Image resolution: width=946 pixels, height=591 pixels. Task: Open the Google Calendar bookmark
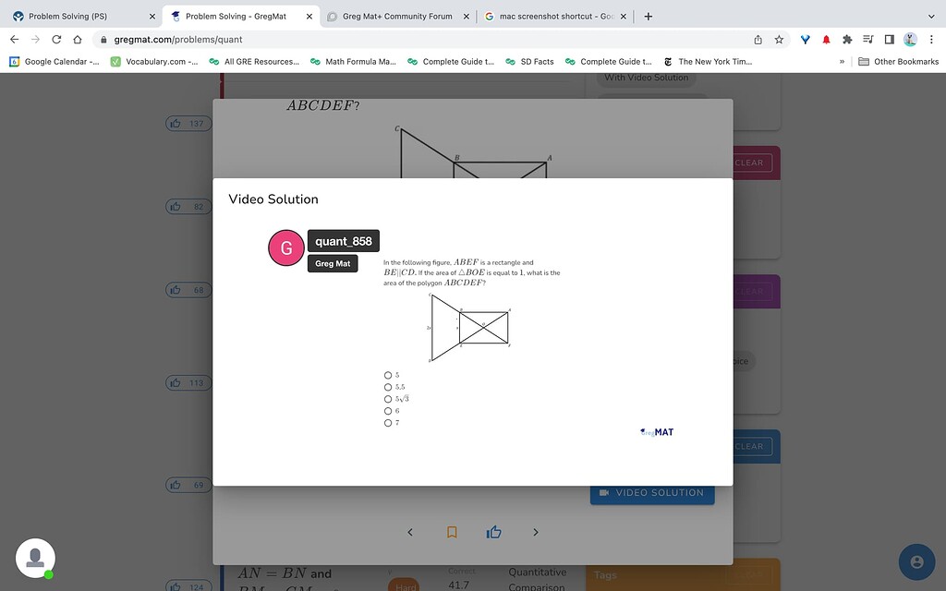pos(55,62)
